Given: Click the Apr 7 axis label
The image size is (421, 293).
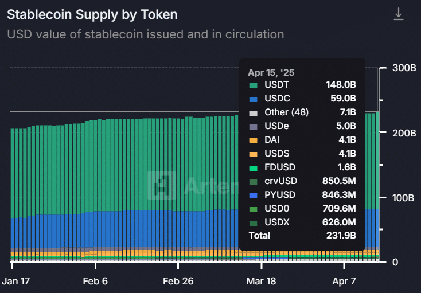Looking at the screenshot, I should (x=345, y=282).
